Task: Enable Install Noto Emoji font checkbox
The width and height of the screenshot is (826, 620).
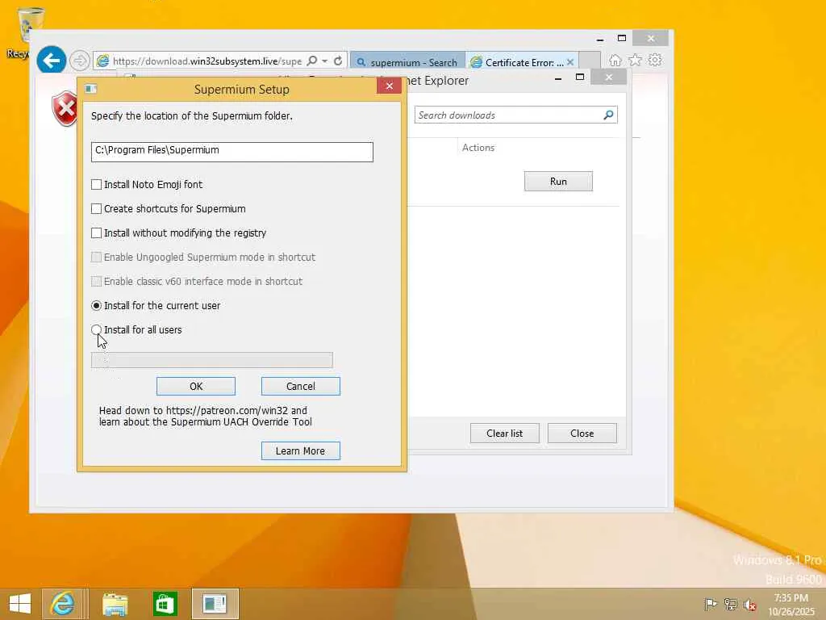Action: [97, 185]
